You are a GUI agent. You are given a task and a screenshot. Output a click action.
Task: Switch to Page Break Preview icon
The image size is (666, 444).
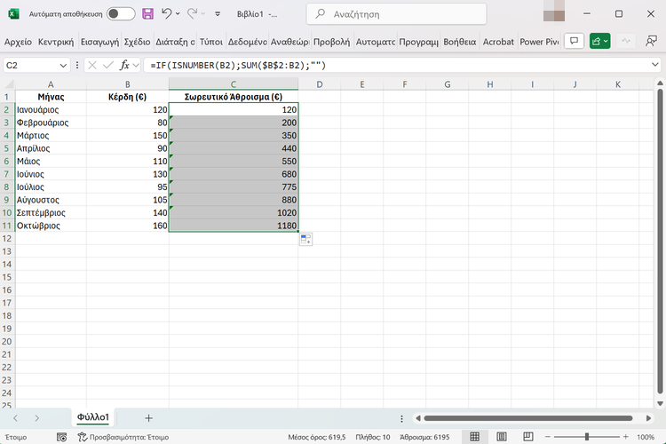528,436
